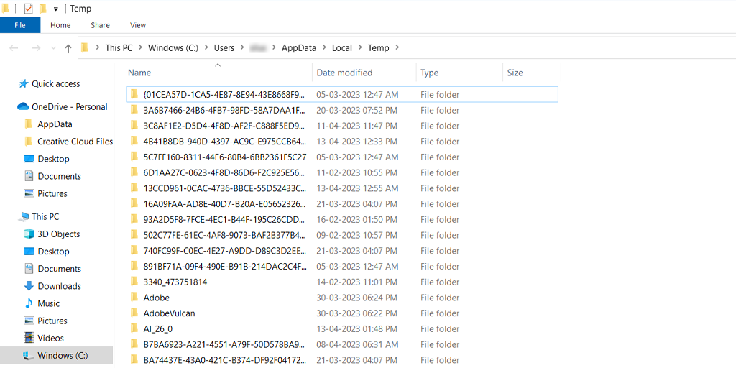Viewport: 736px width, 368px height.
Task: Select Pictures icon under OneDrive
Action: (29, 193)
